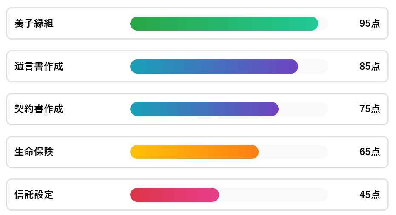
Task: Click the unfilled track of 生命保険 bar
Action: click(293, 152)
